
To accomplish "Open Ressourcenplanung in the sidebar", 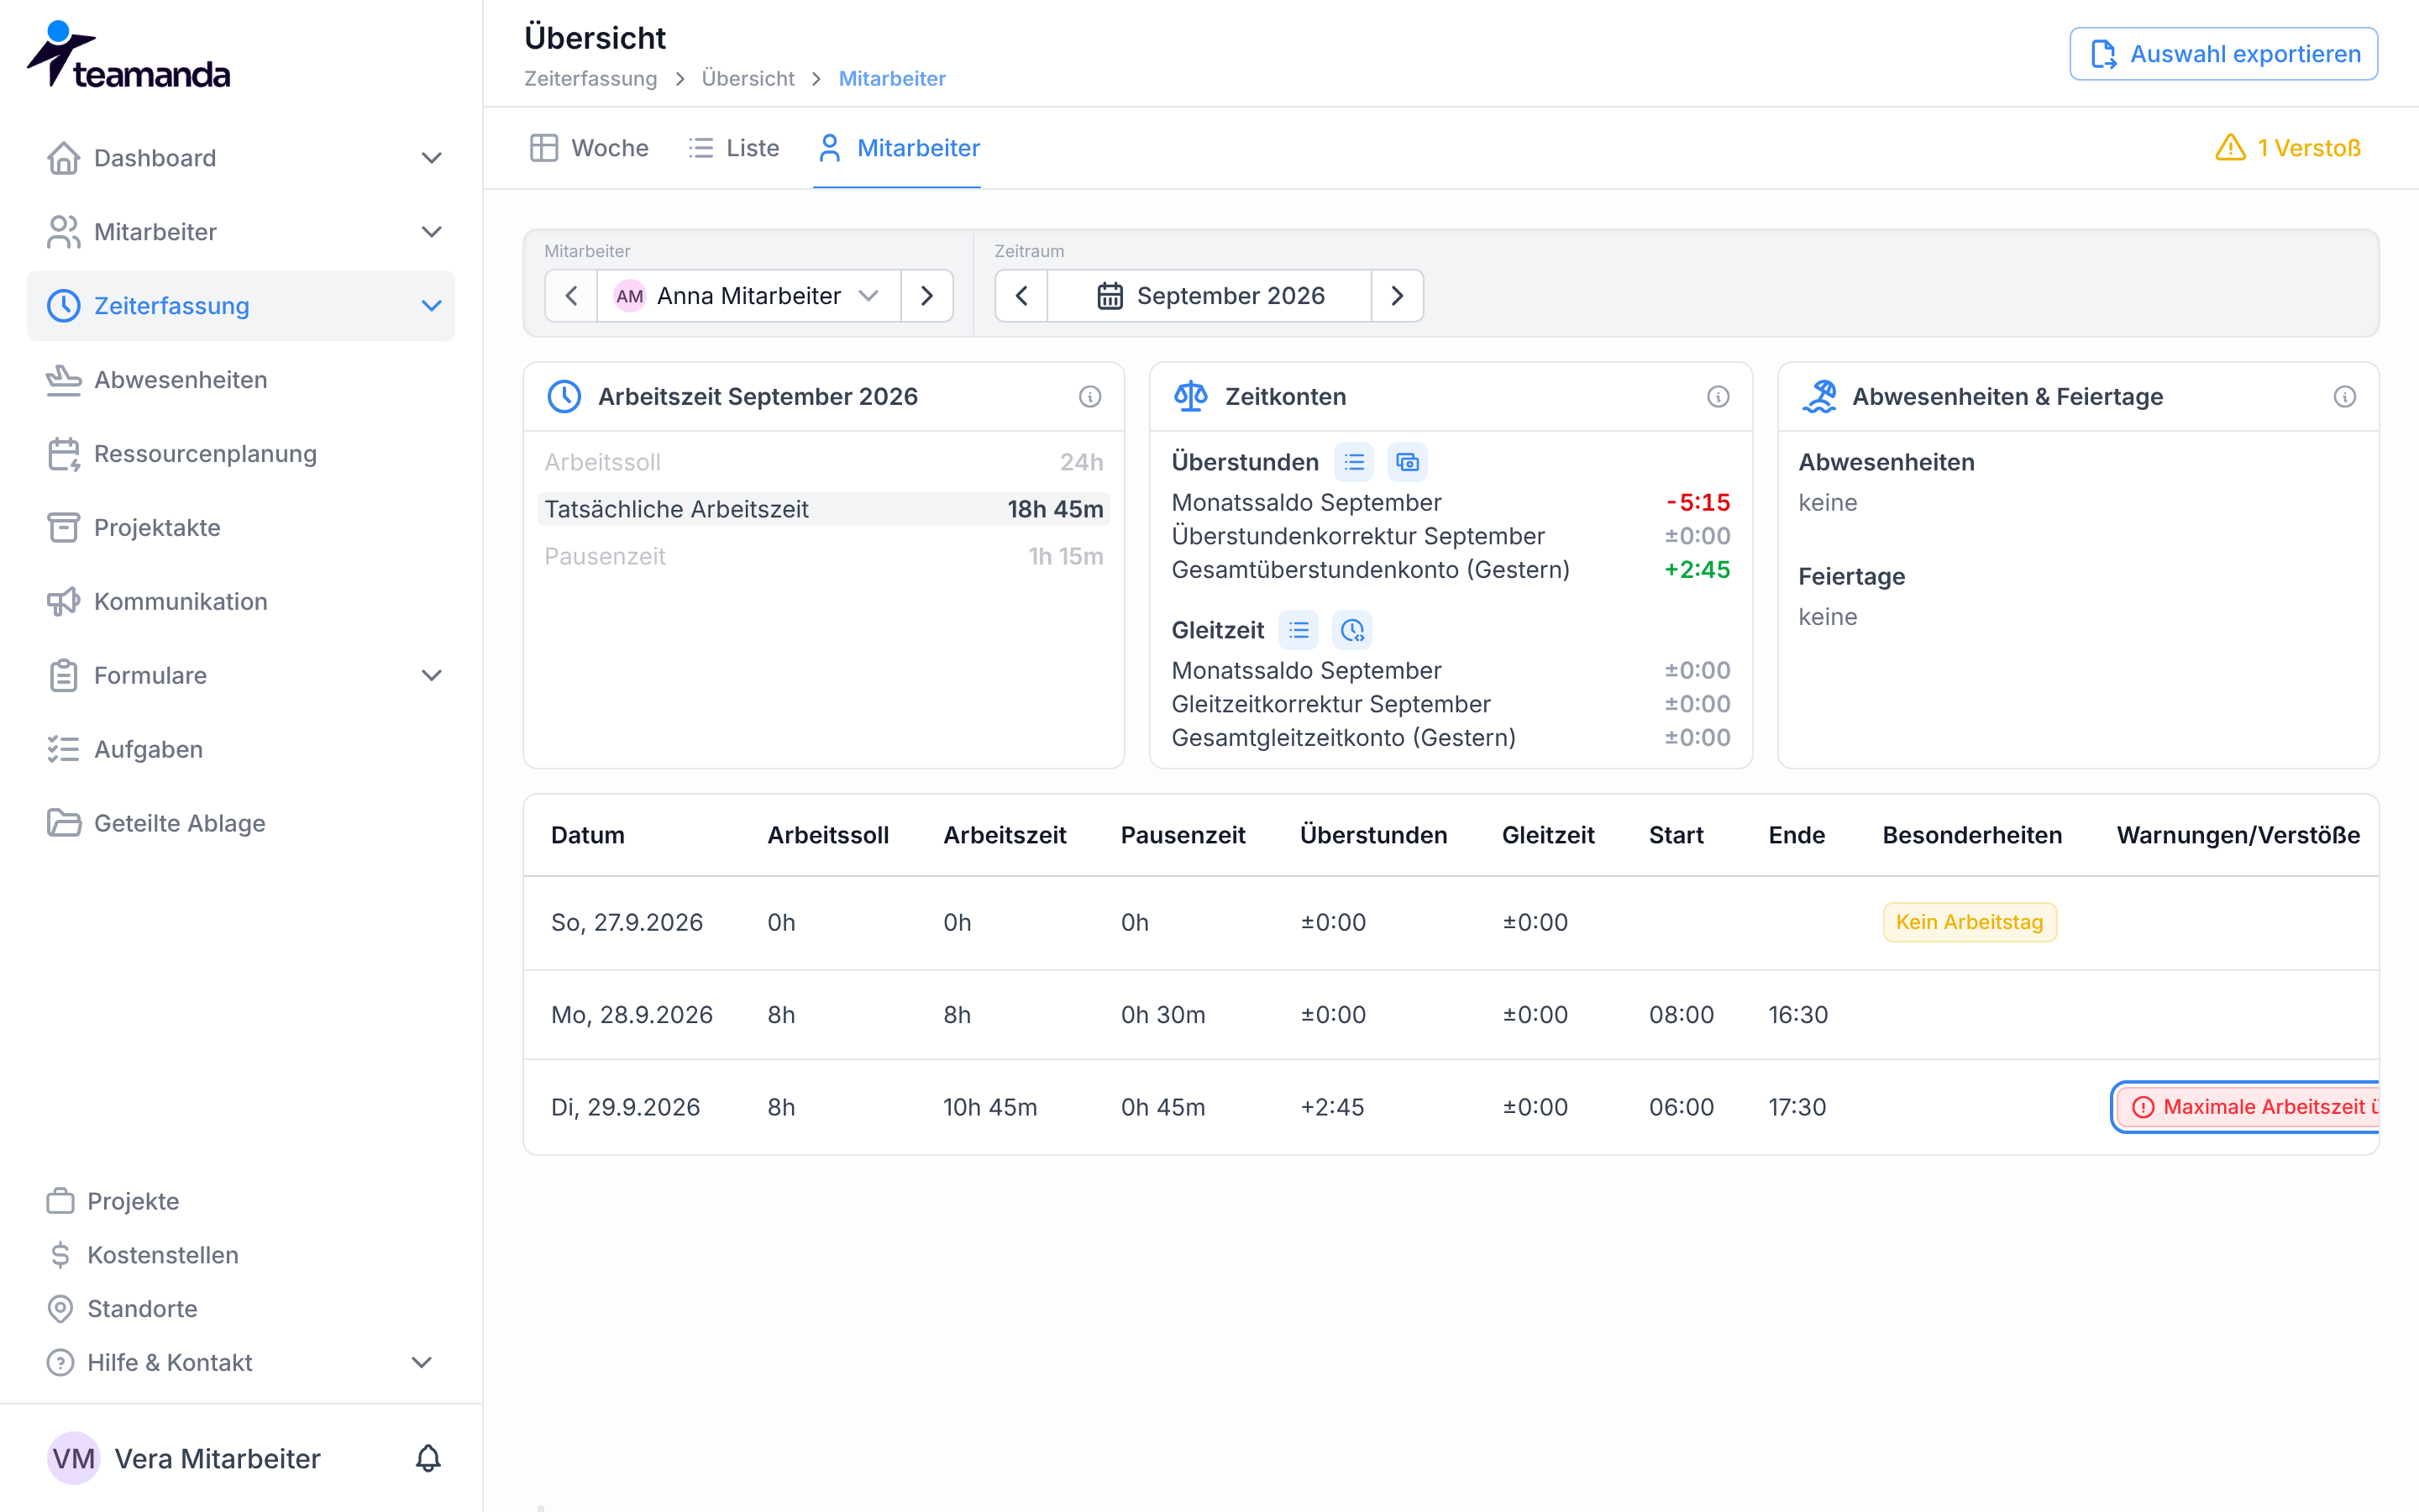I will [240, 454].
